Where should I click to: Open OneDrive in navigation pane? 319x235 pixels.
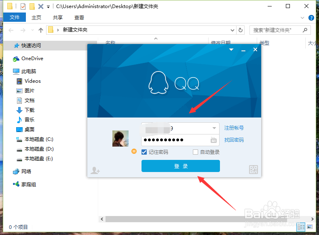tap(32, 59)
